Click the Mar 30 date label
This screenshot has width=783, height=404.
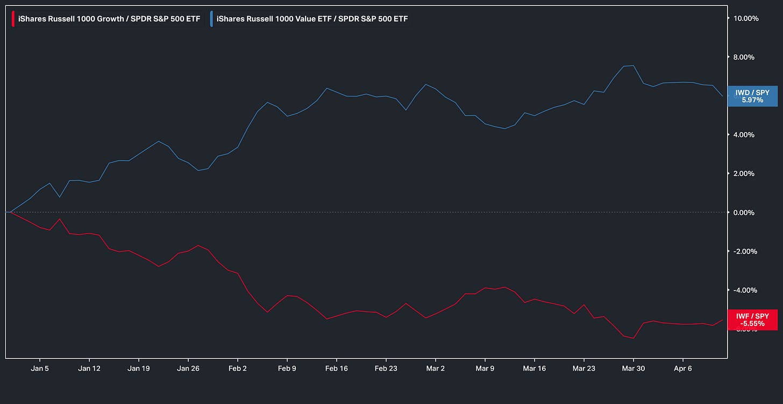633,369
